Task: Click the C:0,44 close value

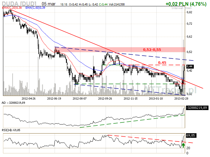Action: point(103,5)
